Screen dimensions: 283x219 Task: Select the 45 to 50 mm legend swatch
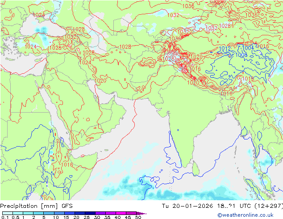pos(131,213)
